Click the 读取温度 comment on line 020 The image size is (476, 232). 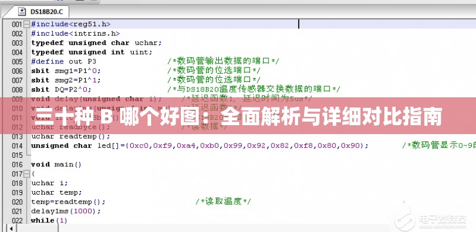pyautogui.click(x=223, y=201)
